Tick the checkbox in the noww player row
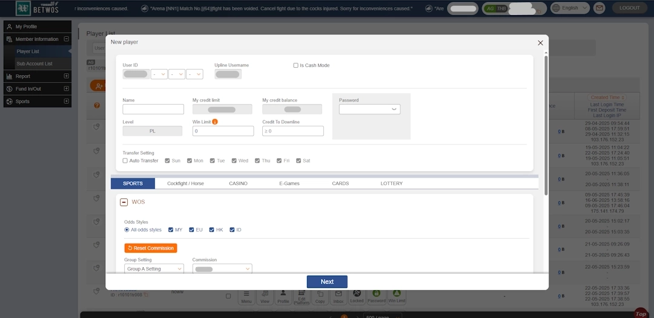 tap(228, 296)
